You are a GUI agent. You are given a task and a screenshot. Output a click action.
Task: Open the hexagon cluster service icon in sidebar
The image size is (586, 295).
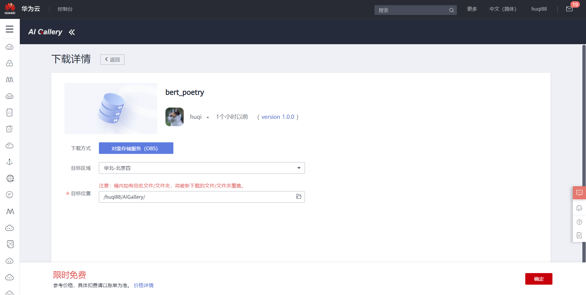[x=10, y=63]
